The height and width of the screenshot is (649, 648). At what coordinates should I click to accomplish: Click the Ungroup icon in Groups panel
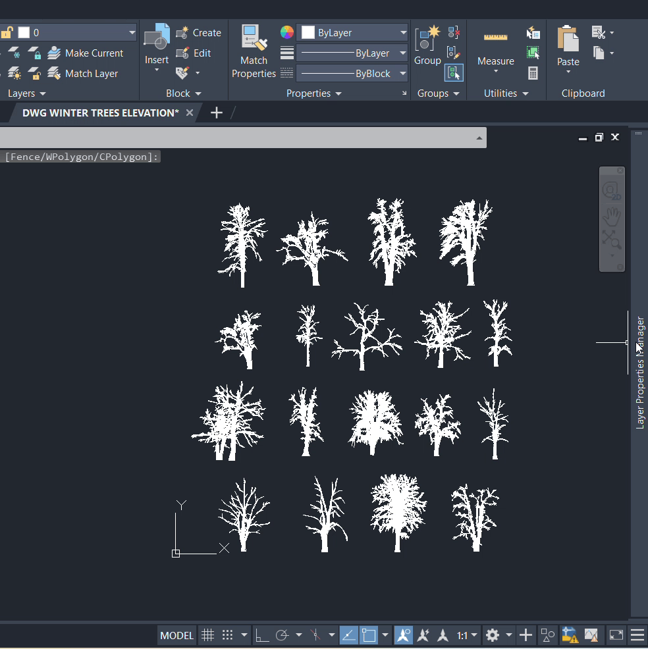[454, 32]
